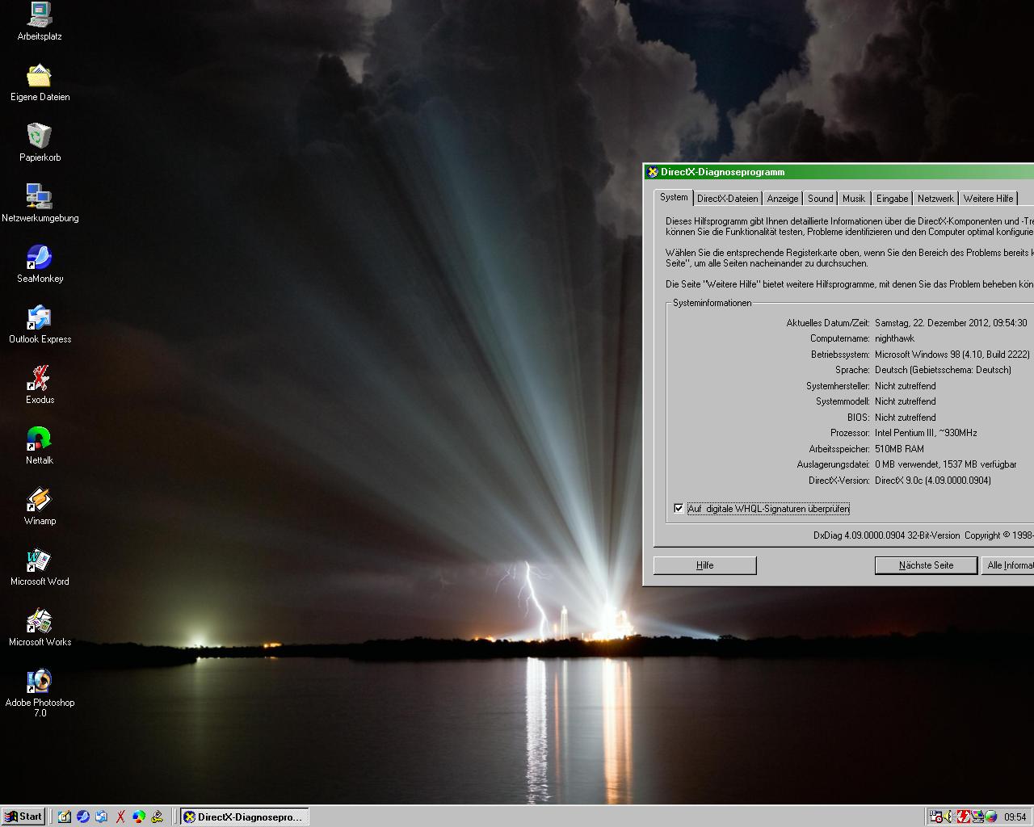The height and width of the screenshot is (827, 1034).
Task: Click the red X Exodus quick launch icon
Action: 120,817
